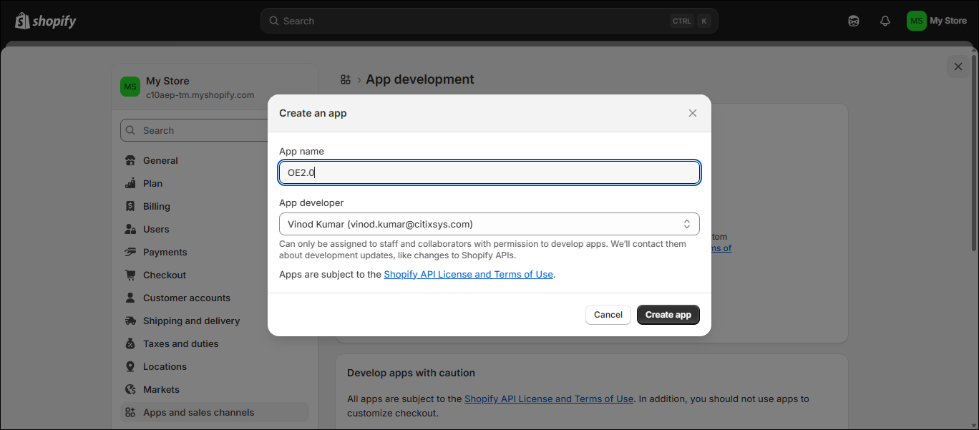Image resolution: width=979 pixels, height=430 pixels.
Task: Open the Sidekick assistant icon in the top bar
Action: click(x=854, y=21)
